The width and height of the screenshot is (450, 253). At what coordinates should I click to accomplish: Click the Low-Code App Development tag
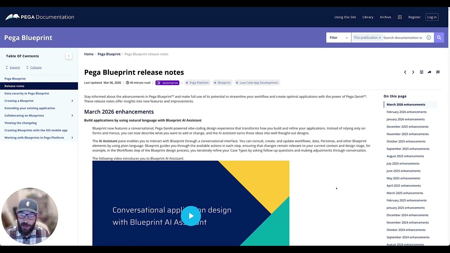257,83
